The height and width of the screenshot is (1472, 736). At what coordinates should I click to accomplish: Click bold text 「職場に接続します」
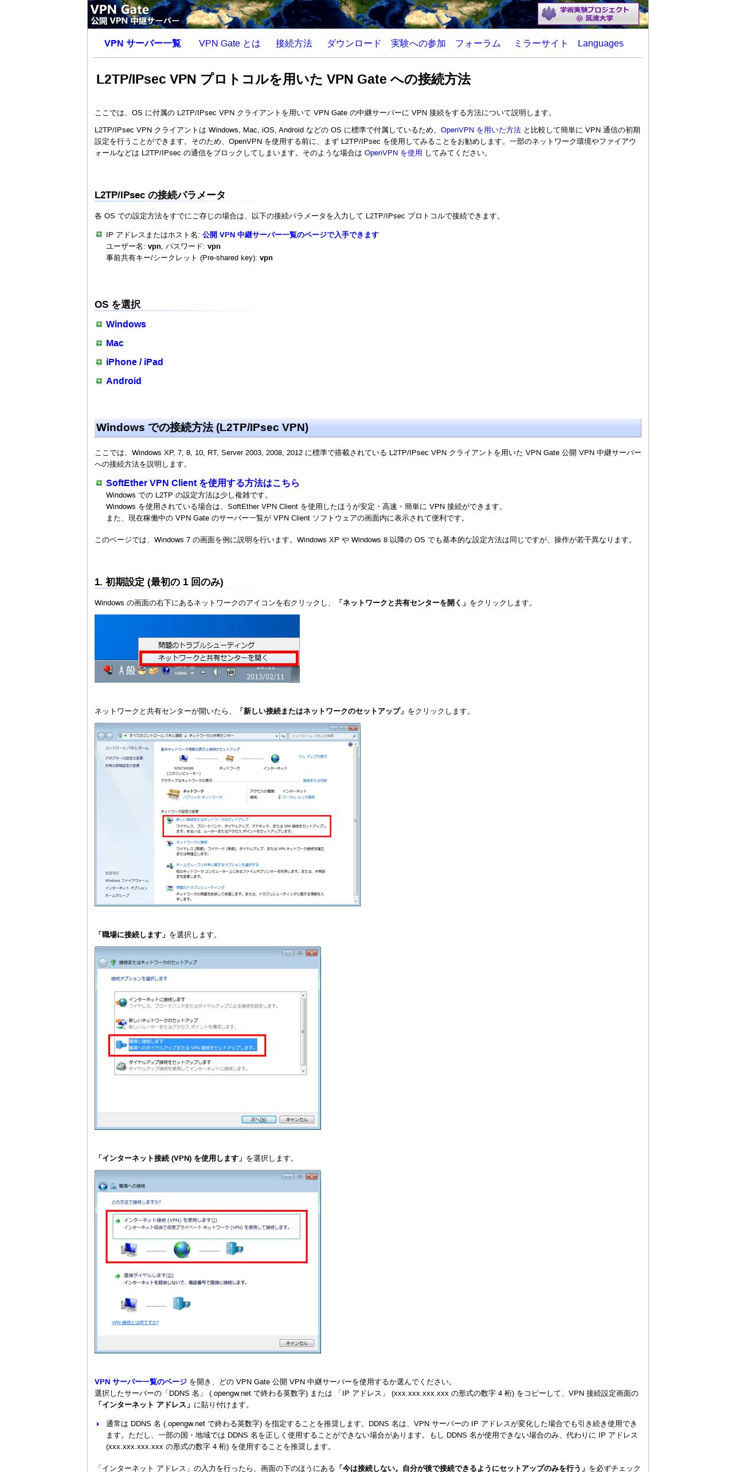(x=132, y=935)
